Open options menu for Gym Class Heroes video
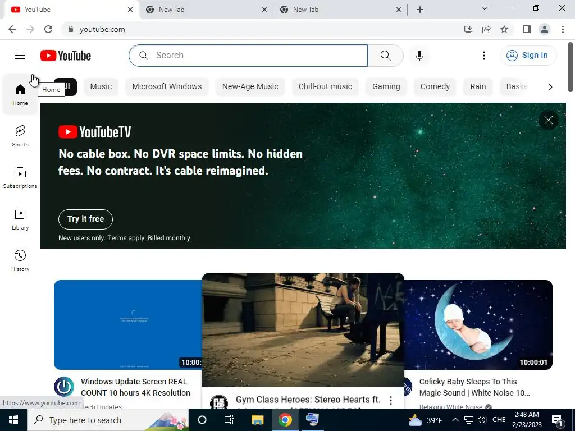575x431 pixels. pos(391,400)
